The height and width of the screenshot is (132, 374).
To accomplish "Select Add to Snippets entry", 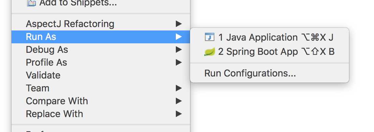I will (101, 3).
